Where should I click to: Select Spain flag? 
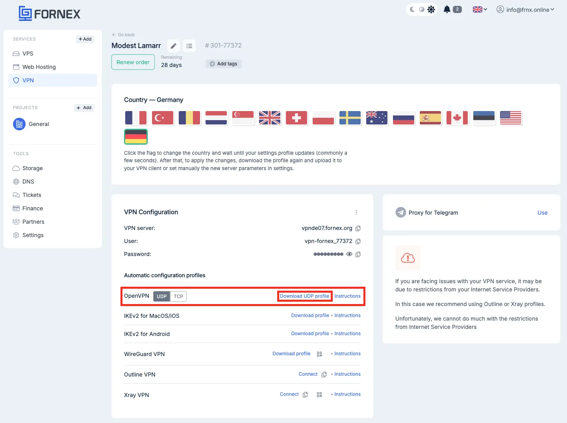430,118
